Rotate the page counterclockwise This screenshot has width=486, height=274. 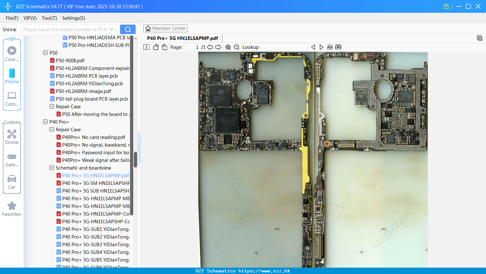[156, 47]
